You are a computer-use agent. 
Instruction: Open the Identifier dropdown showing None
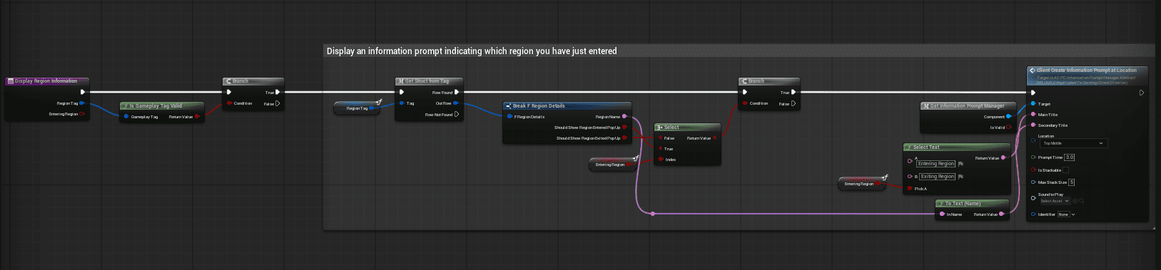[x=1066, y=214]
